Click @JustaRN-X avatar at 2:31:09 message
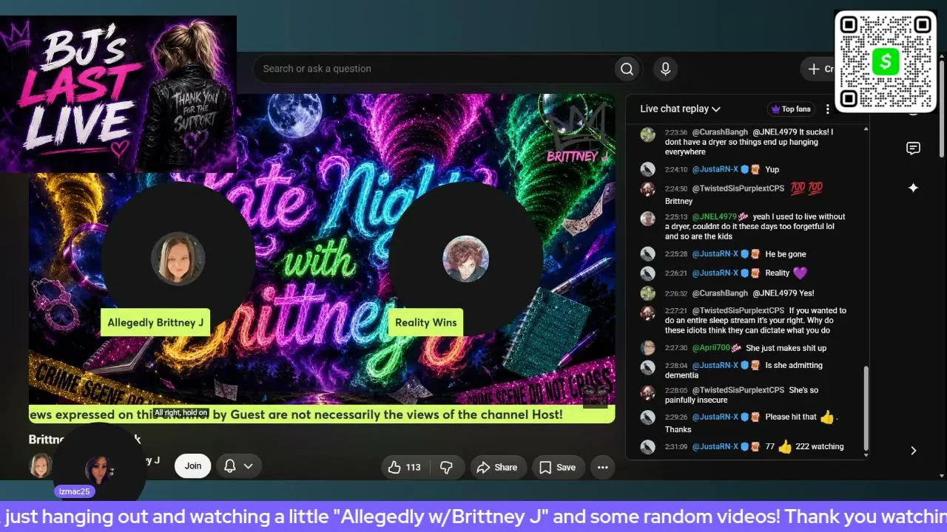 [648, 447]
